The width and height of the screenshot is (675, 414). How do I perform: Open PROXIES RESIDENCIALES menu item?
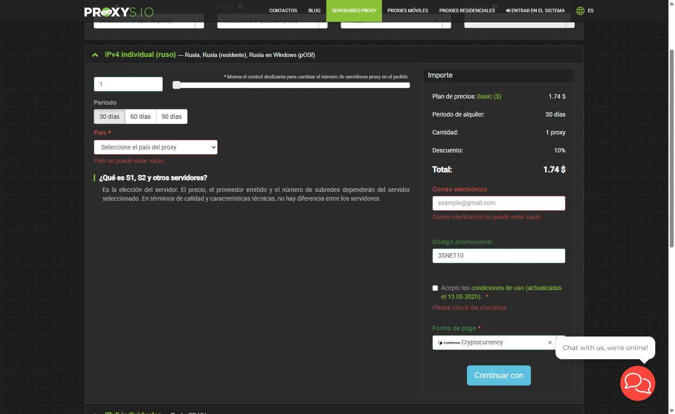click(467, 11)
